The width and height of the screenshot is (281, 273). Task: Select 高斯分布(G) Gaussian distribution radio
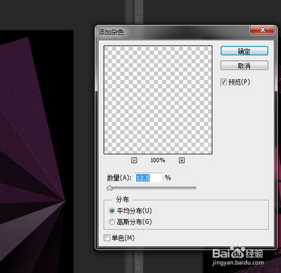[112, 222]
